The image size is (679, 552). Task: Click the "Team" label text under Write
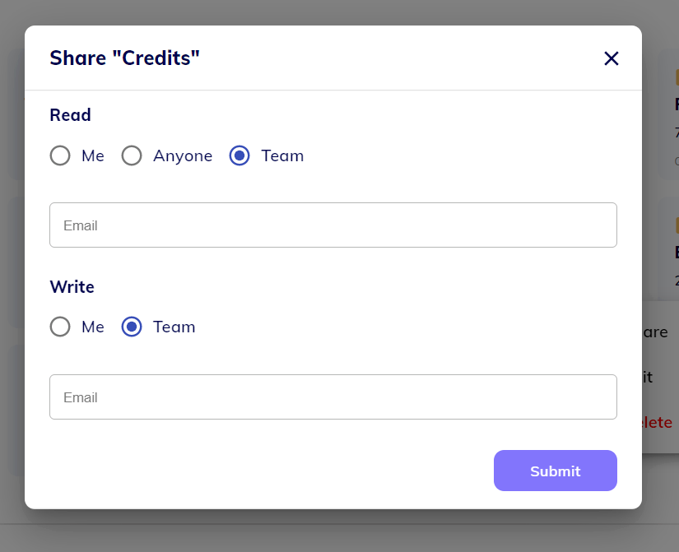pyautogui.click(x=174, y=327)
